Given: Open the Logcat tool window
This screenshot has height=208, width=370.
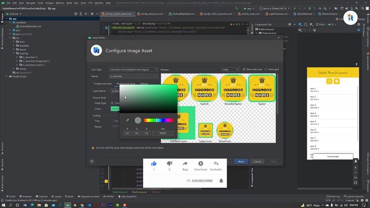Looking at the screenshot, I should 57,196.
